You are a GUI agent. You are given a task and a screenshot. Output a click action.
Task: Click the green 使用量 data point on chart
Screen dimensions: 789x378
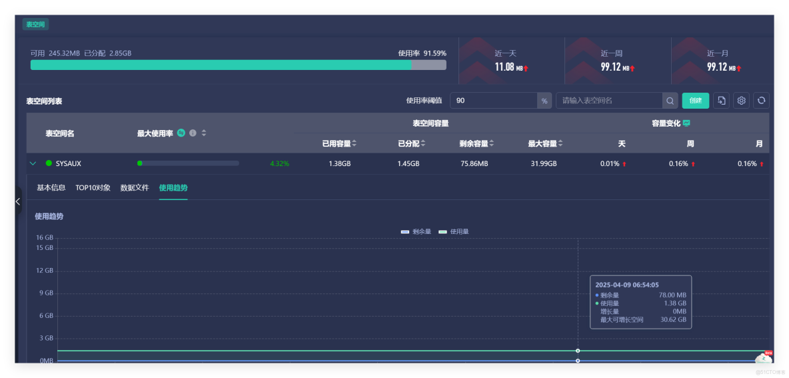tap(578, 350)
